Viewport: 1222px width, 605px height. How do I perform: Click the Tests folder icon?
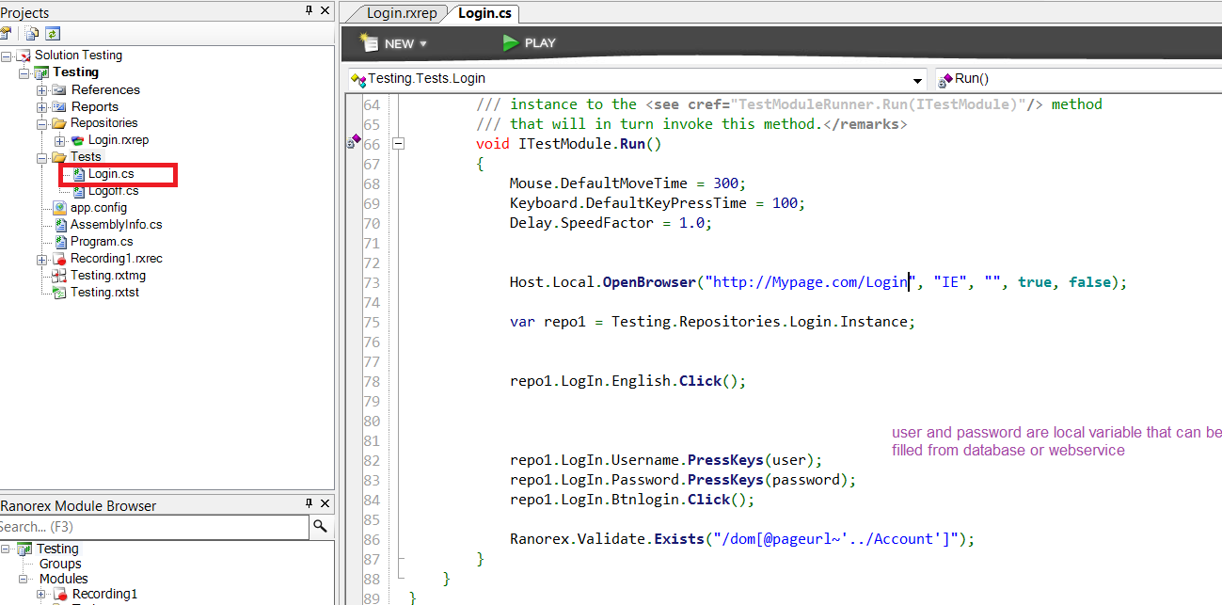(x=59, y=157)
